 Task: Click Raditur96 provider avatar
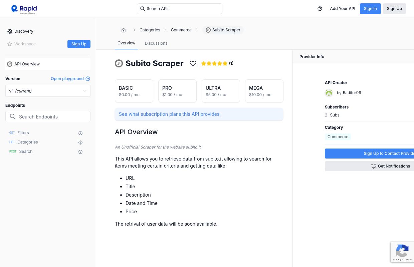tap(329, 93)
